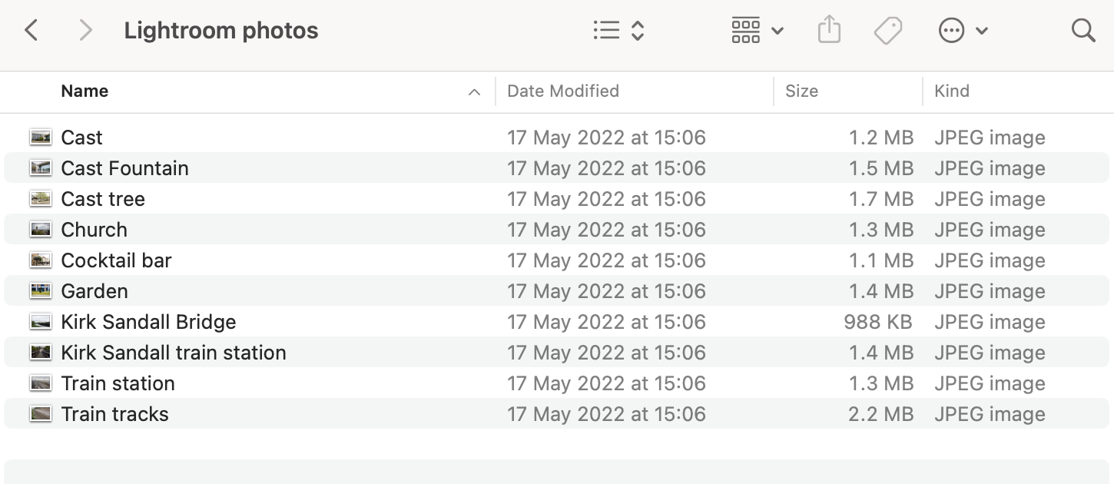Open the Edit Tags icon
This screenshot has width=1114, height=484.
[x=887, y=31]
